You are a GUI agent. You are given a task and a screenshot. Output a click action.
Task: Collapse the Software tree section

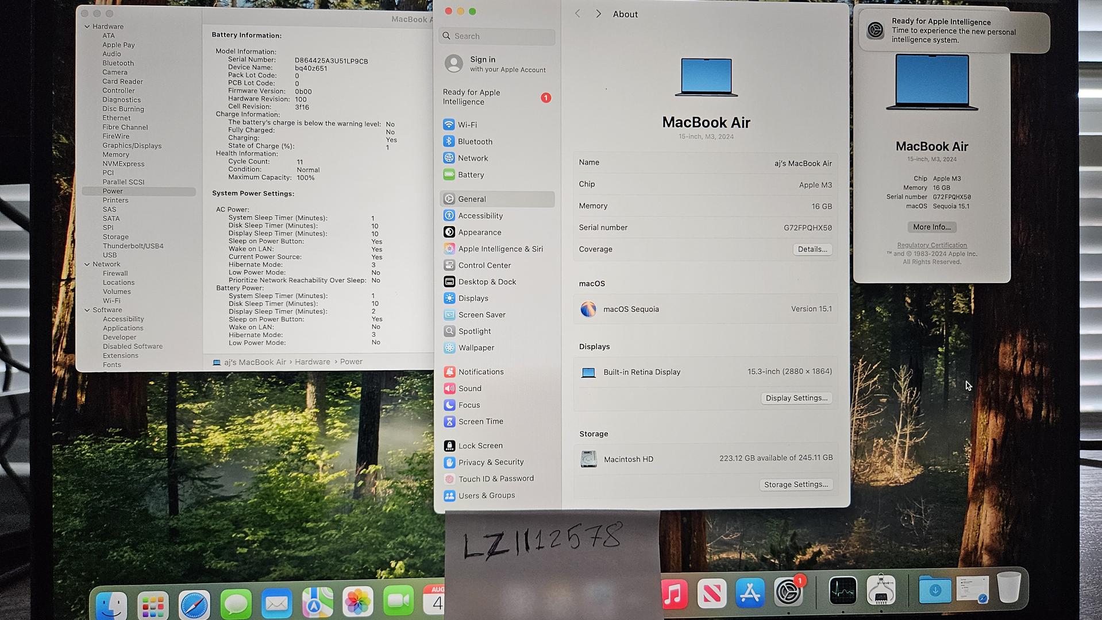pyautogui.click(x=87, y=310)
